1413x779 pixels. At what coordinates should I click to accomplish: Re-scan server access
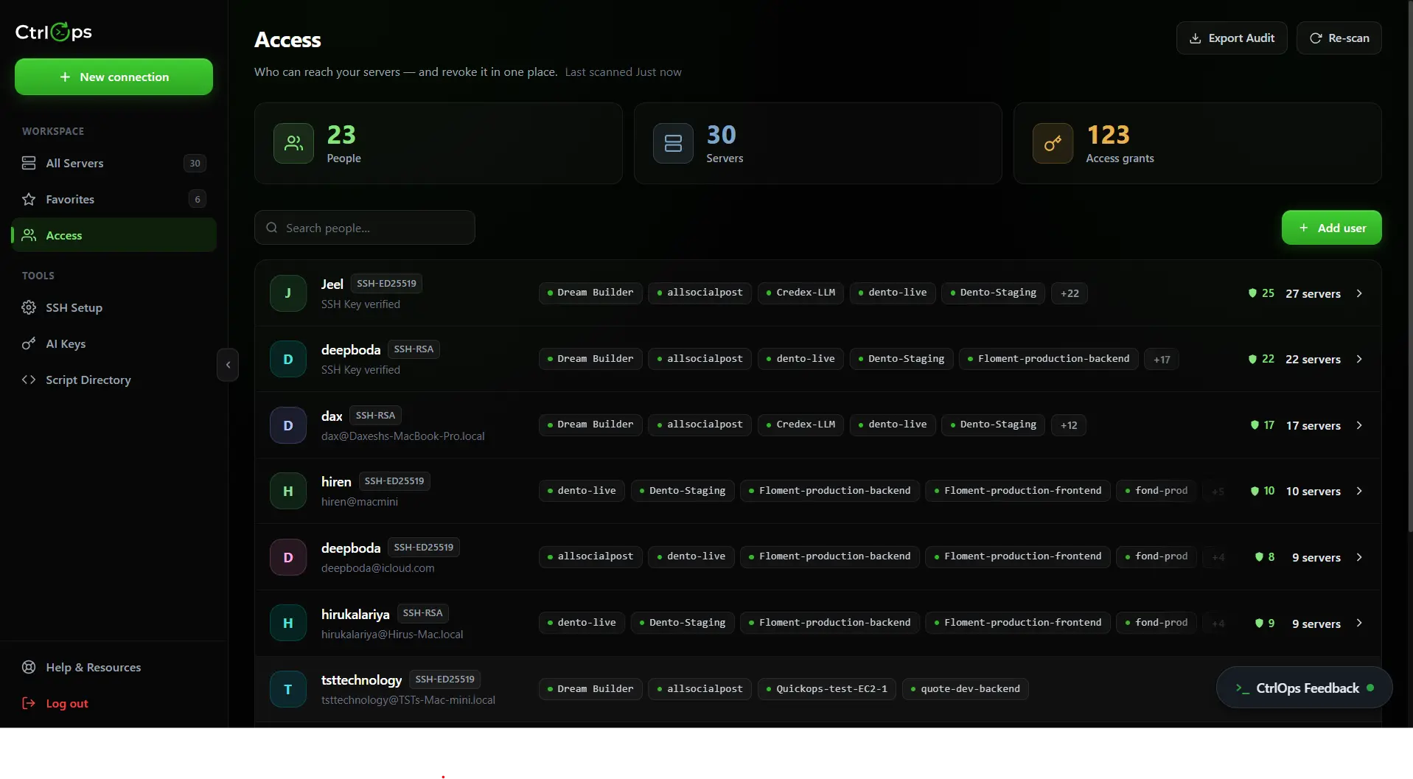[x=1339, y=38]
